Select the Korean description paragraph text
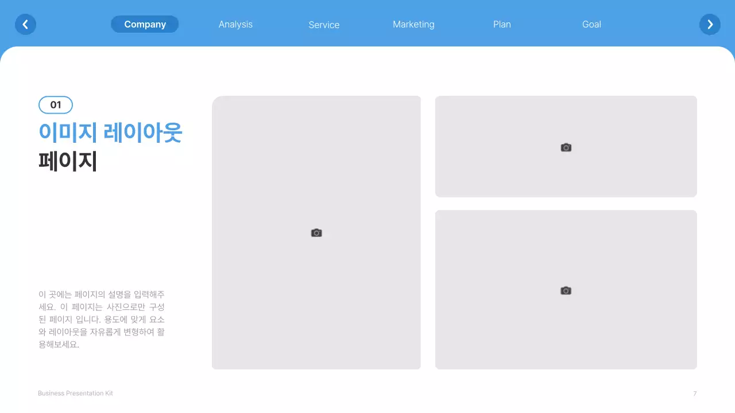735x413 pixels. (x=102, y=320)
